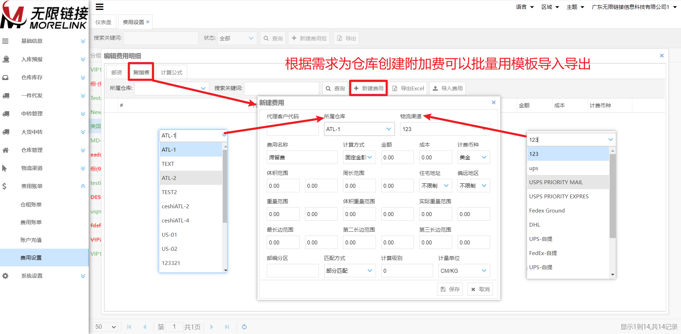Click the 一件代发 truck icon
Screen dimensions: 681x334
coord(6,96)
